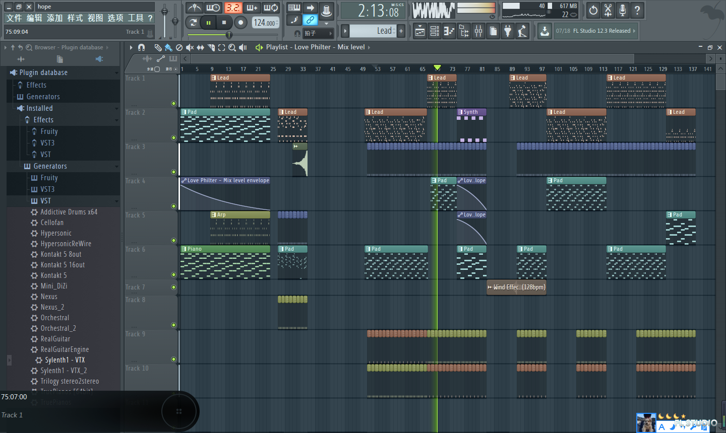
Task: Open the piano roll view
Action: [x=449, y=31]
